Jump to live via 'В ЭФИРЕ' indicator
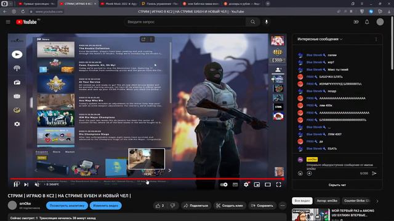This screenshot has width=394, height=221. coord(52,184)
